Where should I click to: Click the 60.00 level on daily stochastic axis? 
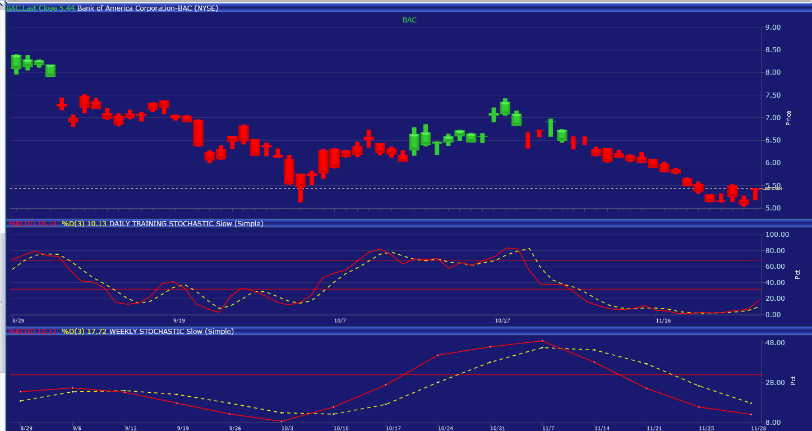tap(775, 267)
